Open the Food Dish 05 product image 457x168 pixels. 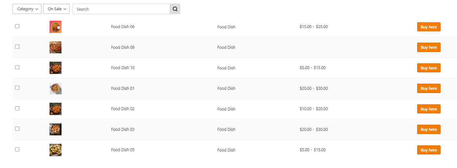(x=55, y=150)
